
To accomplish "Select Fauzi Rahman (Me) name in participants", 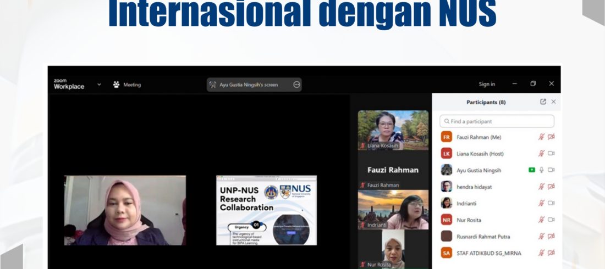I will click(479, 137).
